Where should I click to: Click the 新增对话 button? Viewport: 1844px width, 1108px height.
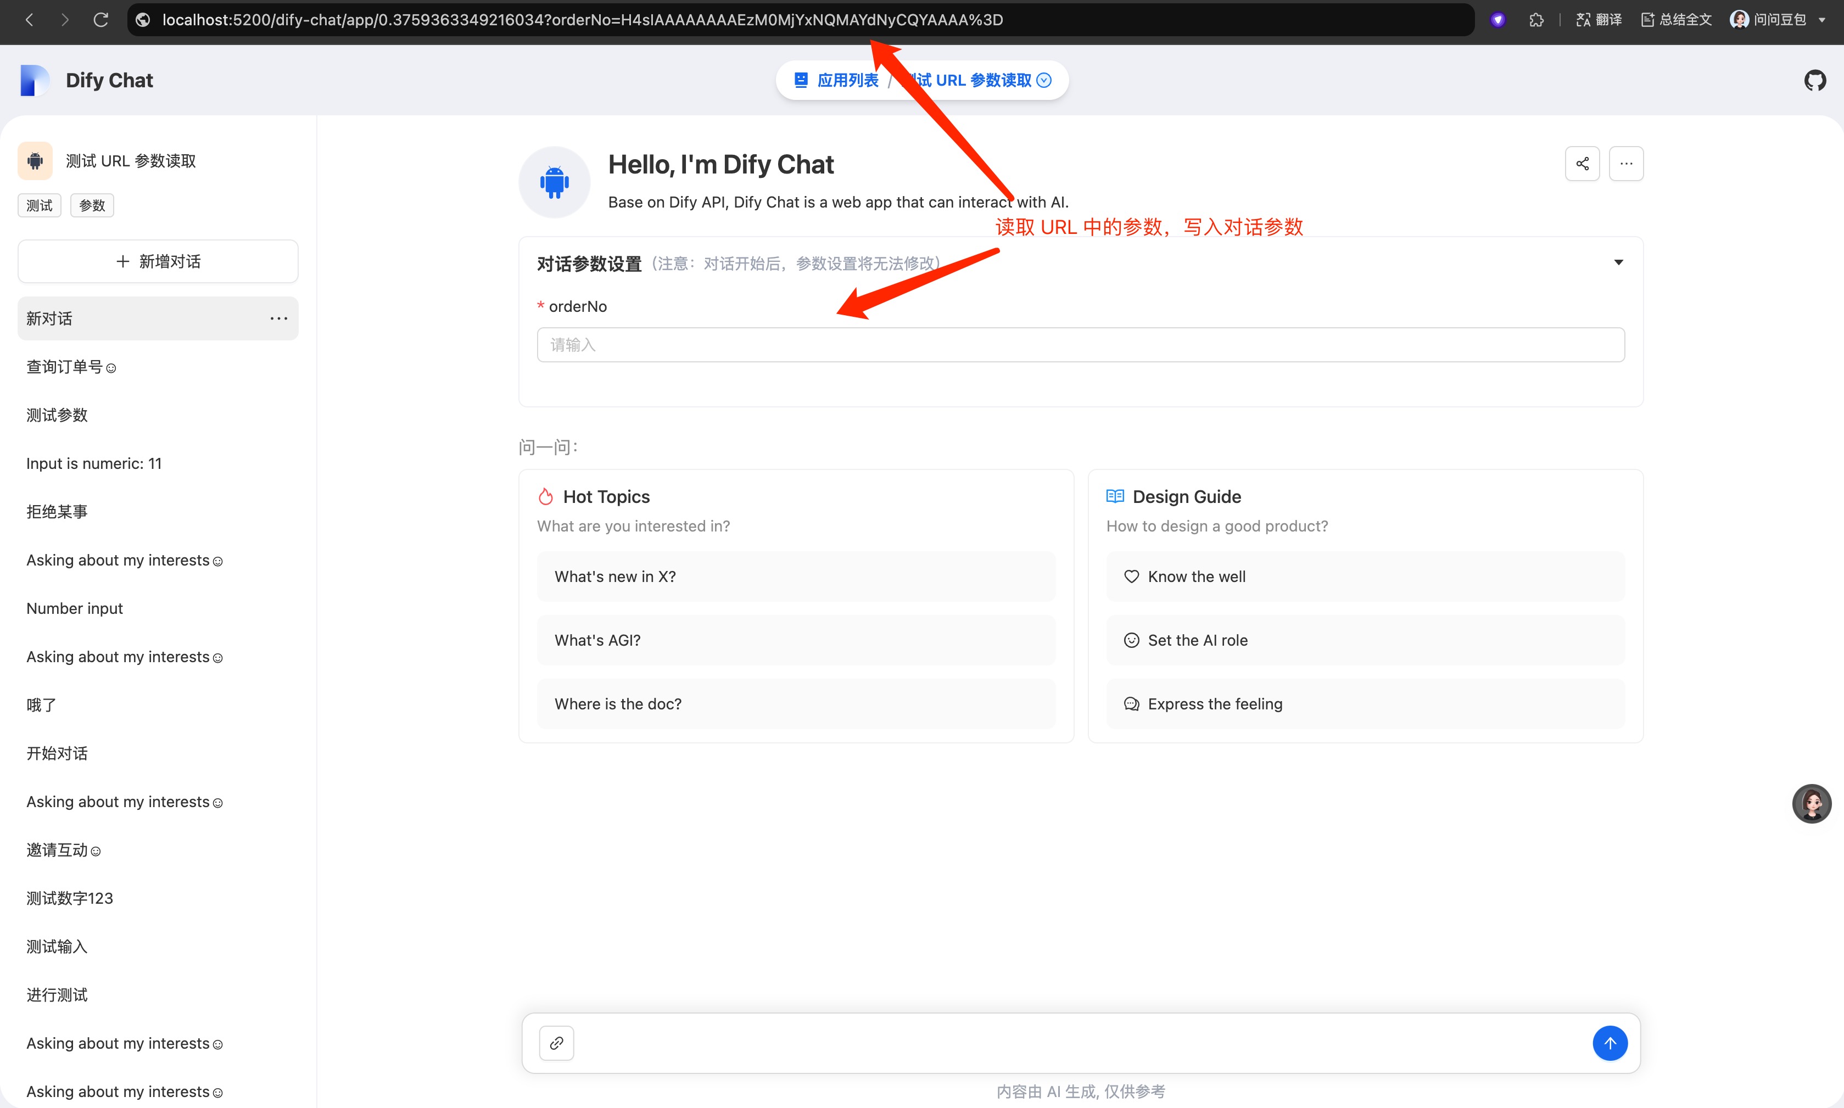coord(158,261)
